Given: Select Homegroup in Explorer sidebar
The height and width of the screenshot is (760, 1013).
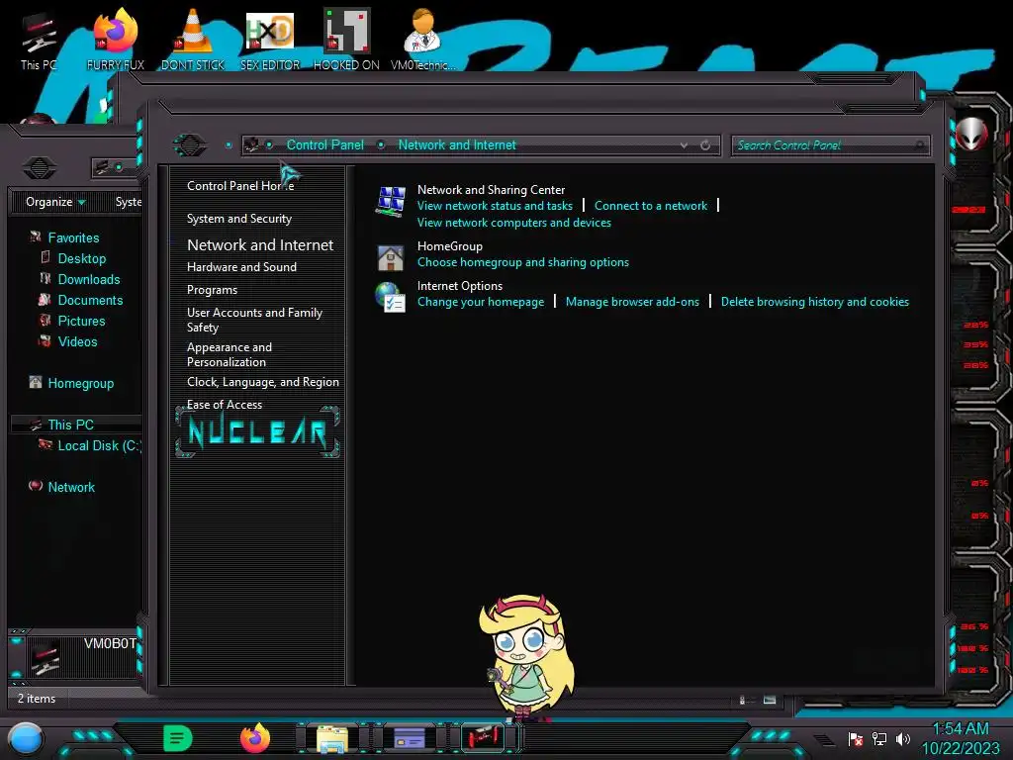Looking at the screenshot, I should [80, 383].
